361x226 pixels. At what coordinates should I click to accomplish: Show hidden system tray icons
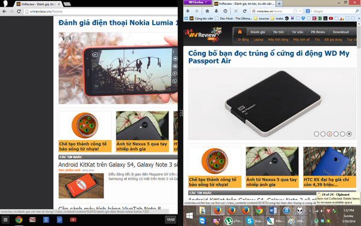click(x=310, y=211)
